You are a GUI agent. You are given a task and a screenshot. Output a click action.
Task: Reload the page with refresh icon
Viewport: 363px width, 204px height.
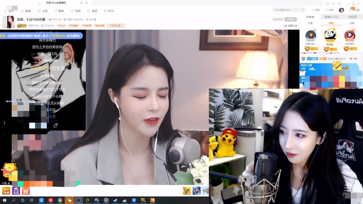click(x=38, y=3)
